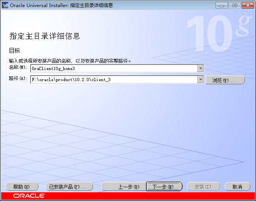The image size is (256, 201).
Task: Click the 目标 section label
Action: pos(15,50)
